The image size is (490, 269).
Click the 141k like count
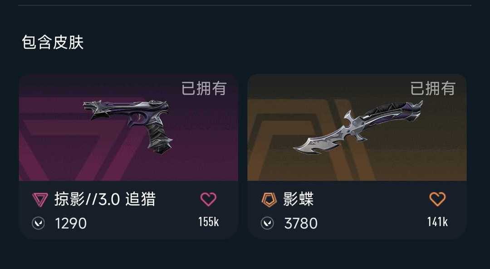437,222
